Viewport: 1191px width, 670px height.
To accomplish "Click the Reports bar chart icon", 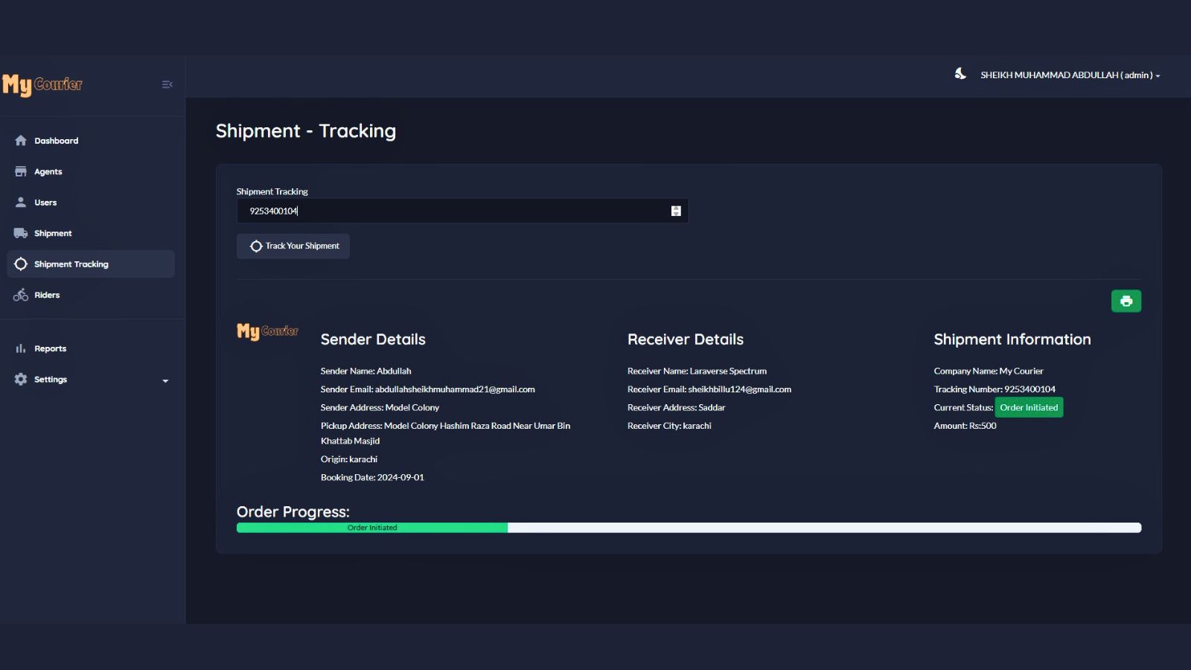I will point(21,348).
